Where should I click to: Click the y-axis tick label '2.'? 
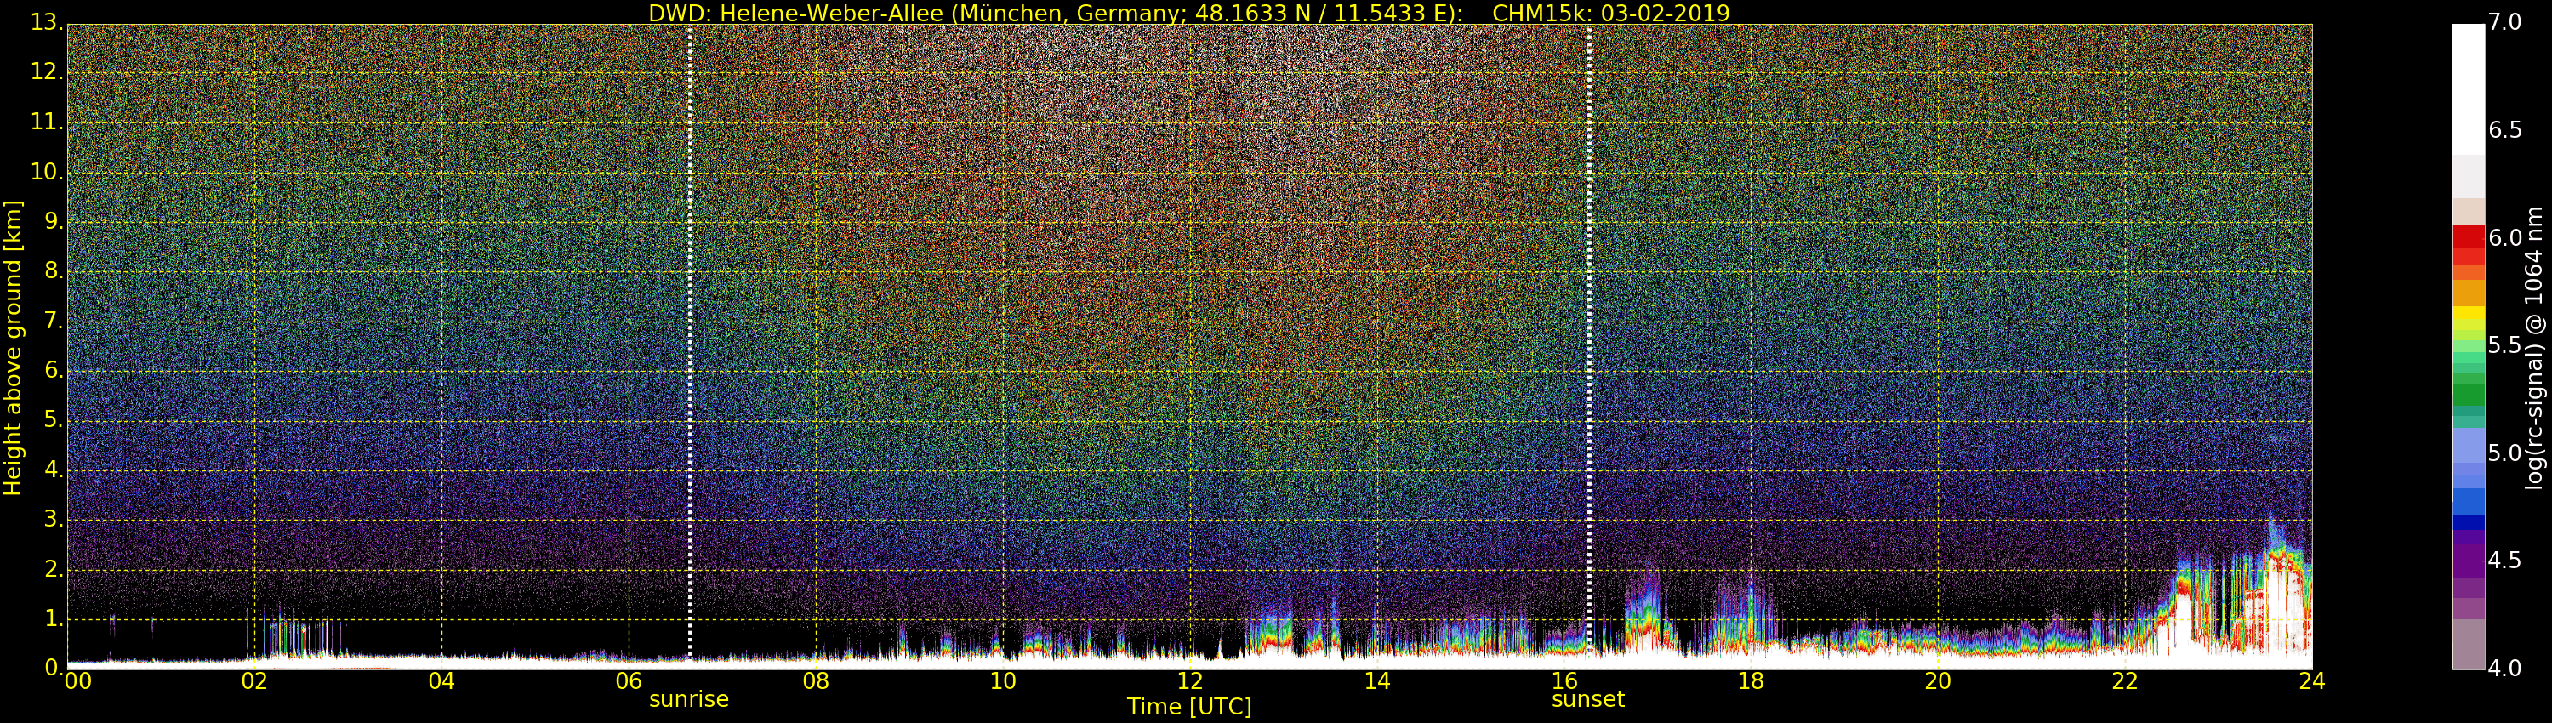[54, 570]
